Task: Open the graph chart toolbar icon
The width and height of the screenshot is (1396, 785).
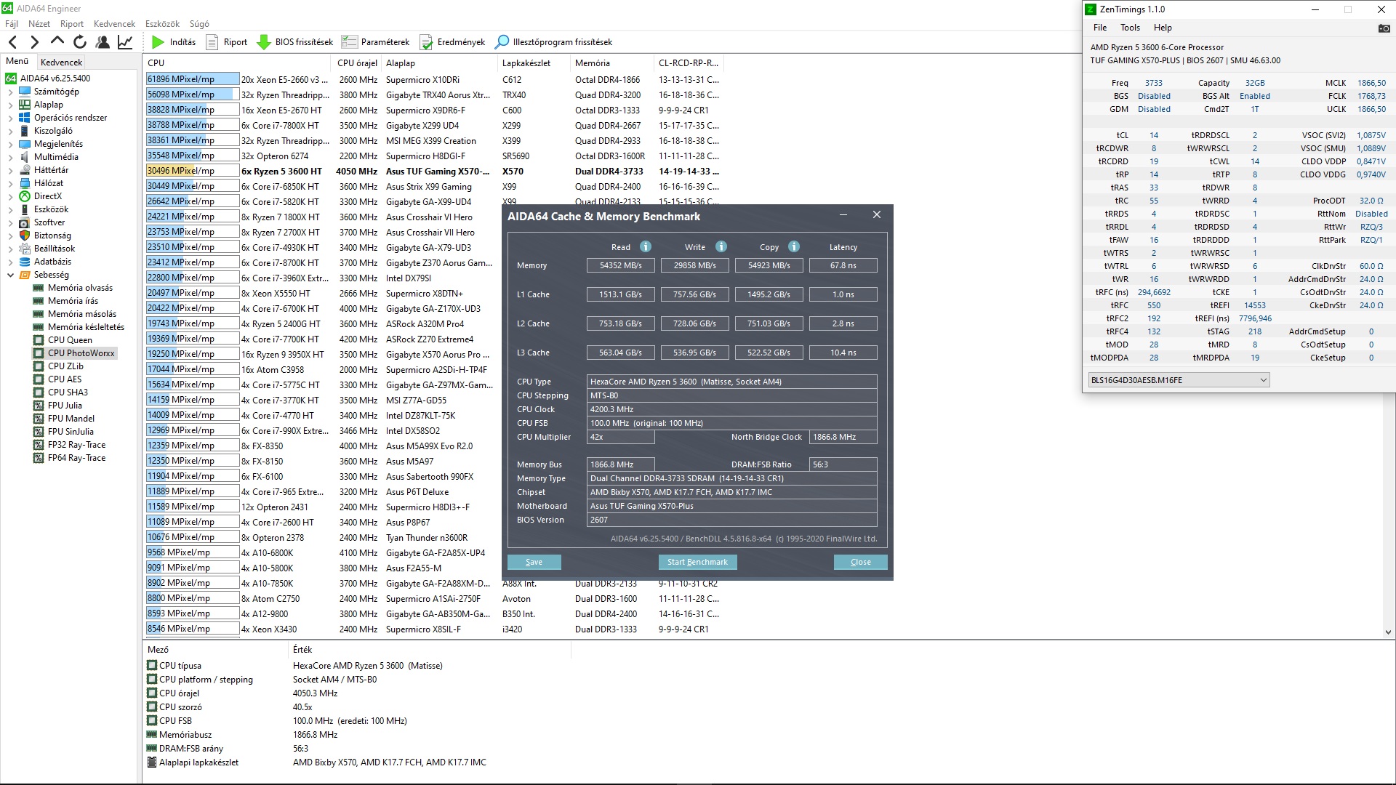Action: tap(125, 42)
